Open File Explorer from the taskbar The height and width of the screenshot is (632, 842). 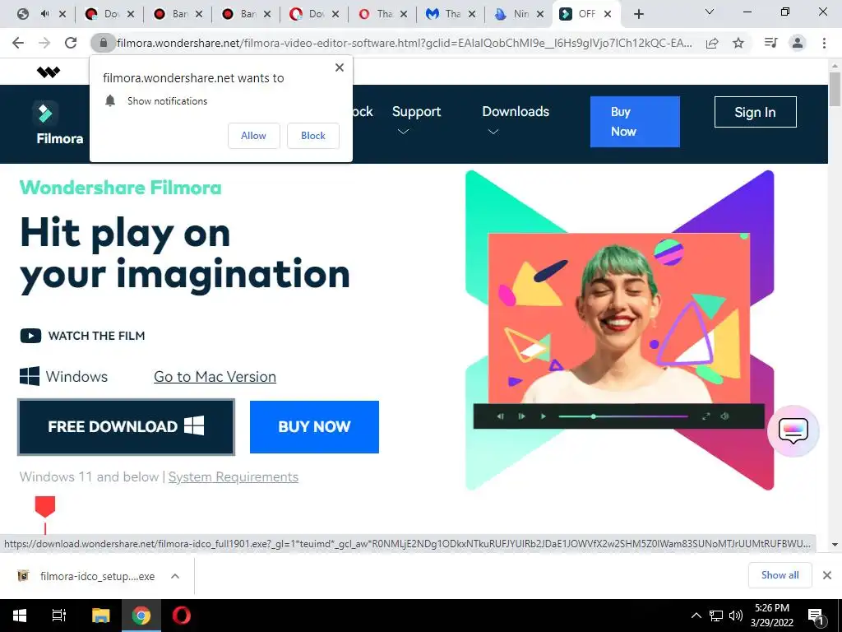[100, 616]
